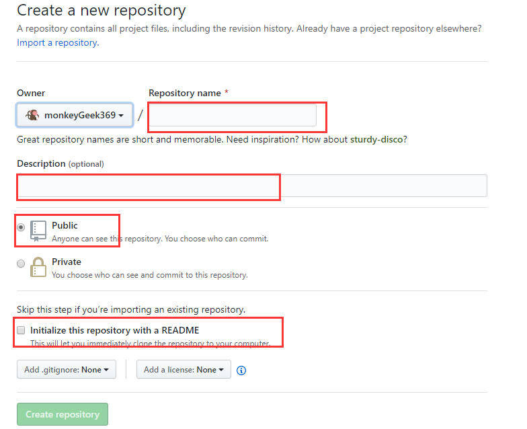This screenshot has width=527, height=429.
Task: Click the Create repository button
Action: [63, 414]
